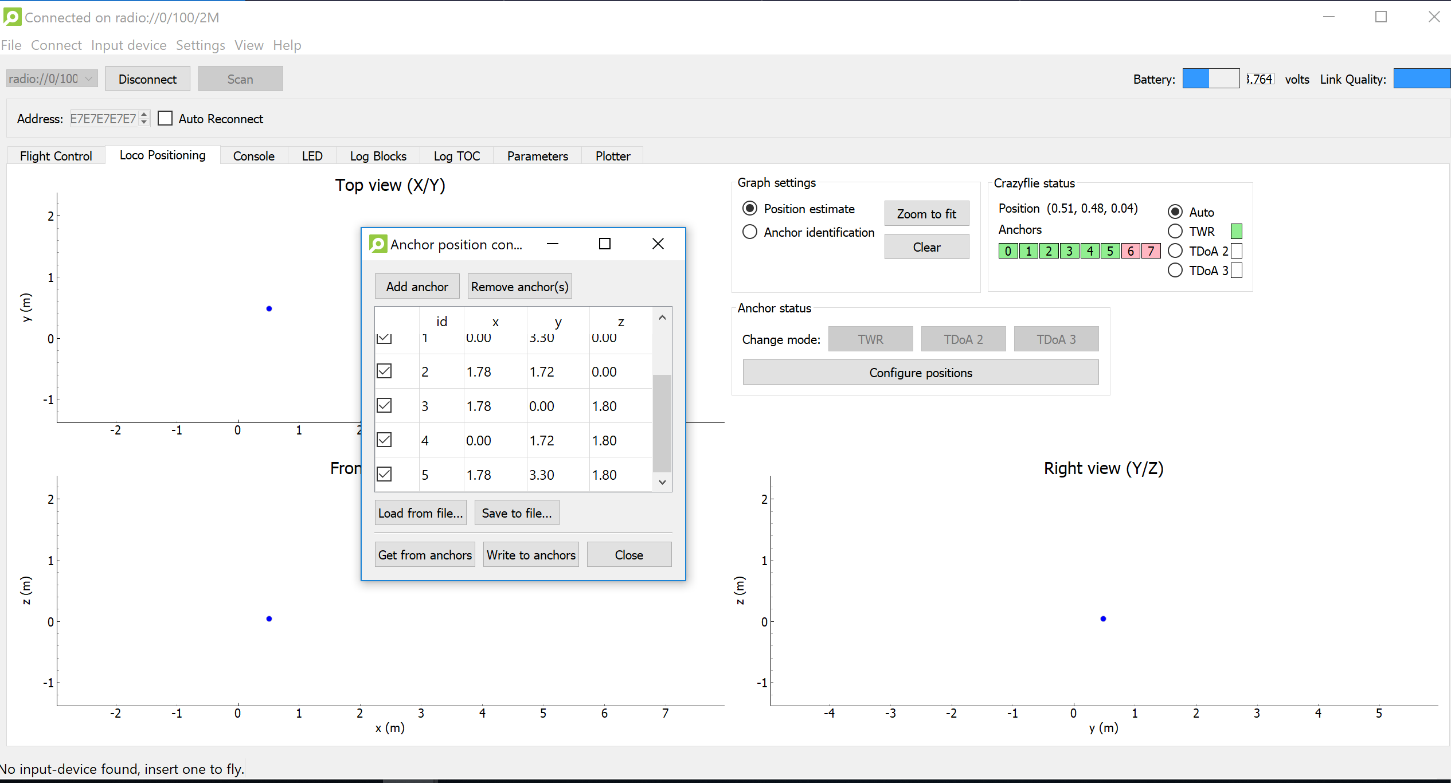Click the Address input field
The width and height of the screenshot is (1451, 783).
pos(103,119)
